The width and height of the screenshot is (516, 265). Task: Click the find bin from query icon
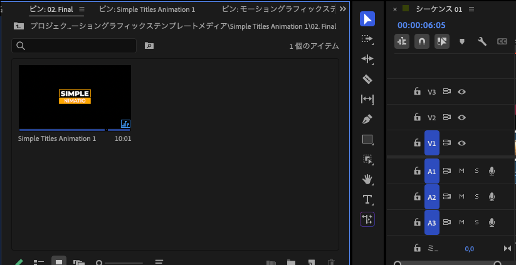pyautogui.click(x=149, y=46)
